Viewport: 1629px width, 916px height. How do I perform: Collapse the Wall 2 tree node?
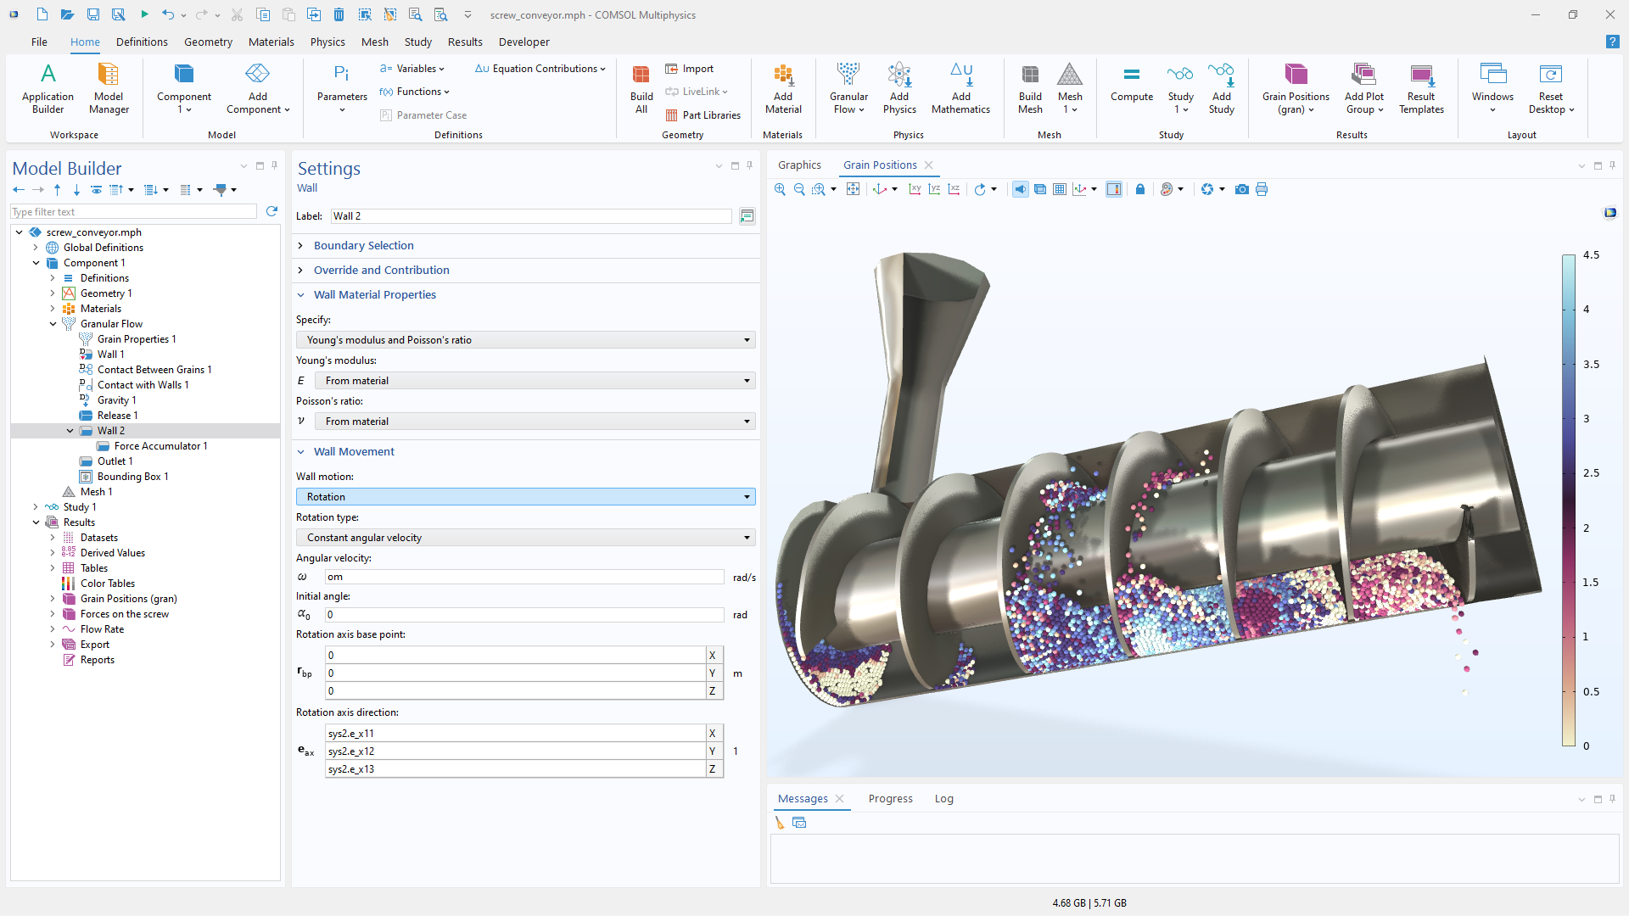(70, 431)
